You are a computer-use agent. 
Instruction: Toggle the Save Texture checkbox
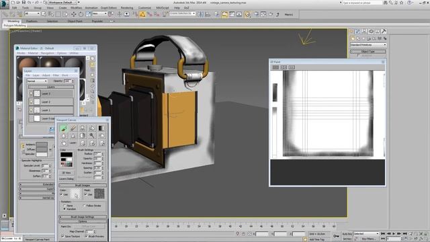click(x=62, y=236)
